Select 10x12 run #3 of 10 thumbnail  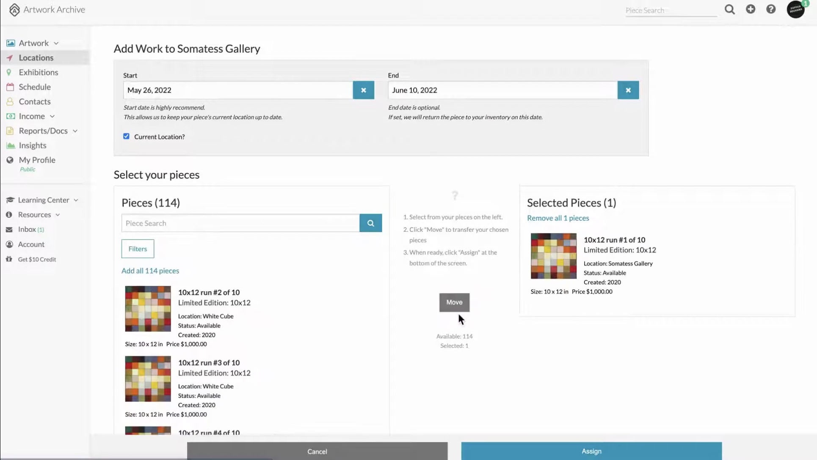click(148, 379)
